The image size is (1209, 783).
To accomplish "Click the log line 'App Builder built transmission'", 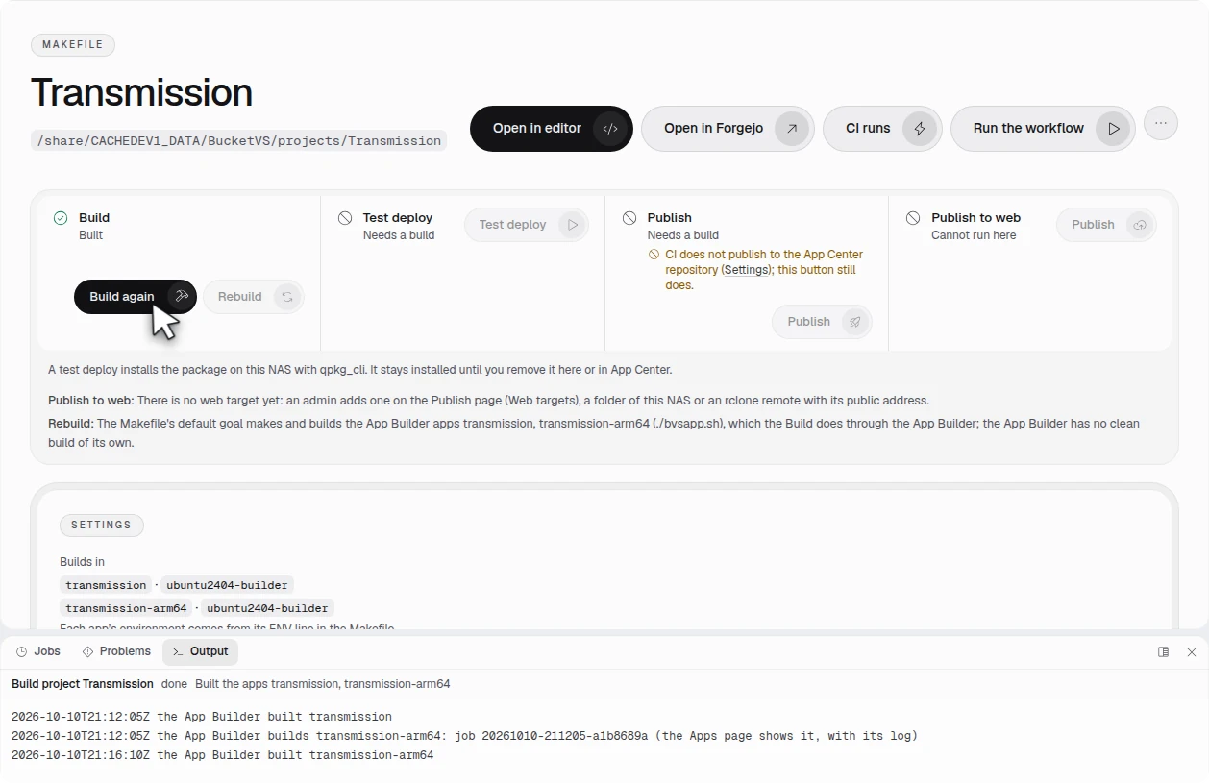I will coord(202,717).
